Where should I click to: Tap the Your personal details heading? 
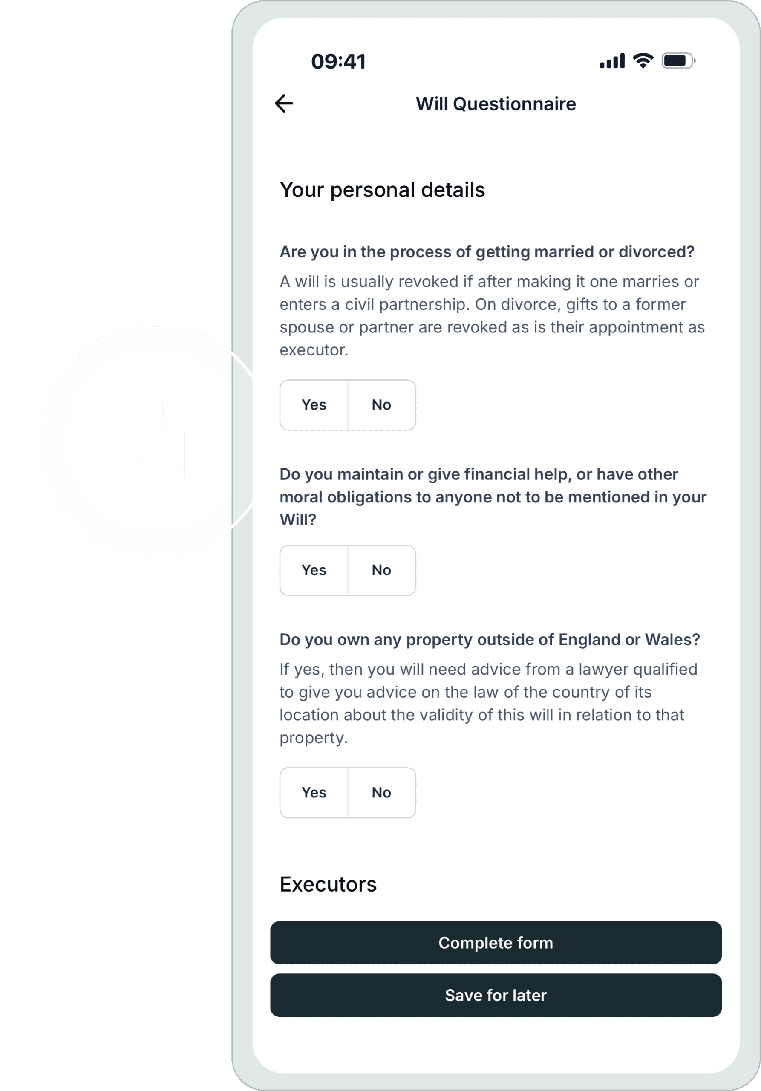[382, 190]
